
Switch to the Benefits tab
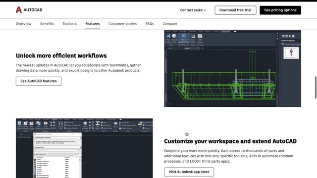47,24
